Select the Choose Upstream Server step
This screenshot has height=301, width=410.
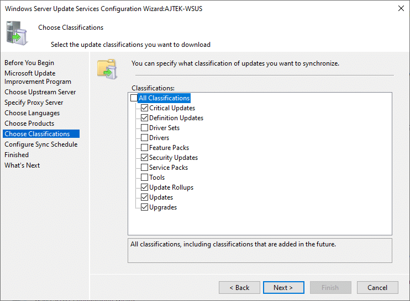pos(40,92)
